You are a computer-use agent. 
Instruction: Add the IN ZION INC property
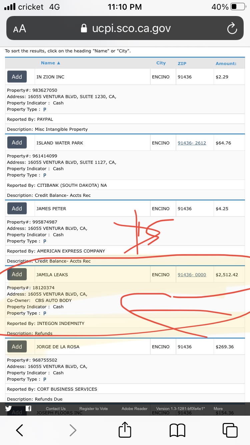pos(17,77)
